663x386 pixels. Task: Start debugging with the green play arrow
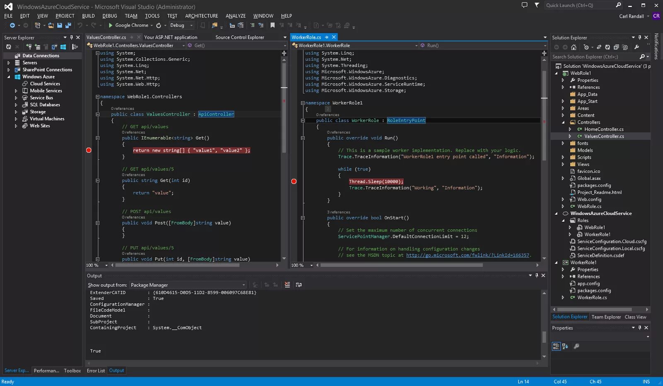[111, 25]
